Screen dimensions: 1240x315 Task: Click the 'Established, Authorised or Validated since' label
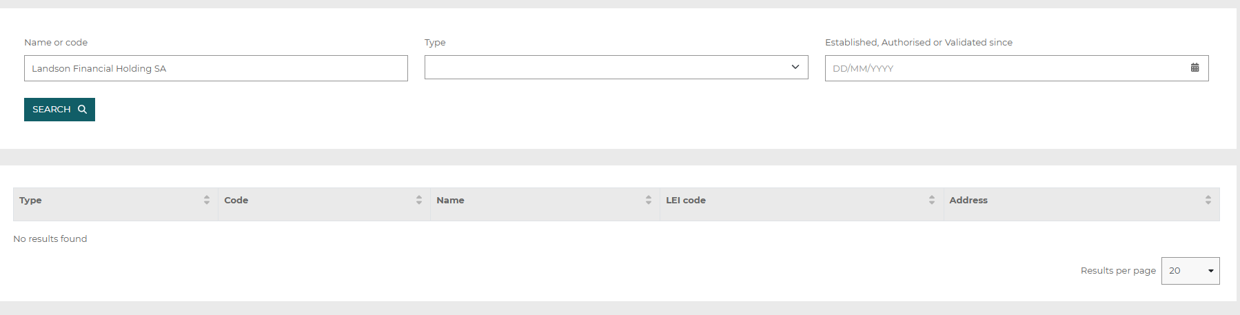918,43
